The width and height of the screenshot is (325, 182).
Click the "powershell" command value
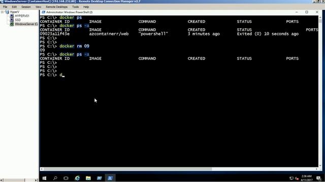(153, 34)
